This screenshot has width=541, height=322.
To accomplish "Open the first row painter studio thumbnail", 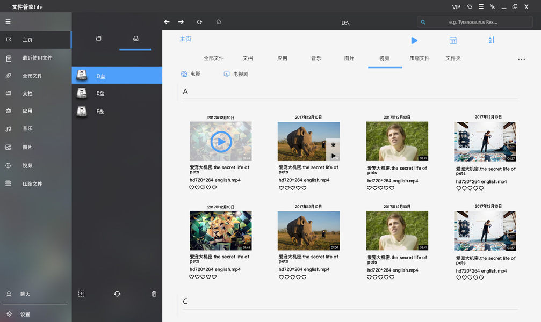I will 485,141.
